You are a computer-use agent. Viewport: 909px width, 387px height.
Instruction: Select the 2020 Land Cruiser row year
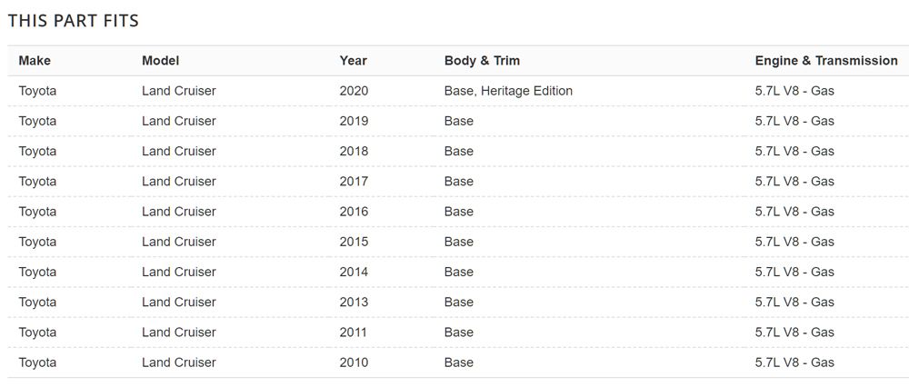click(x=354, y=91)
